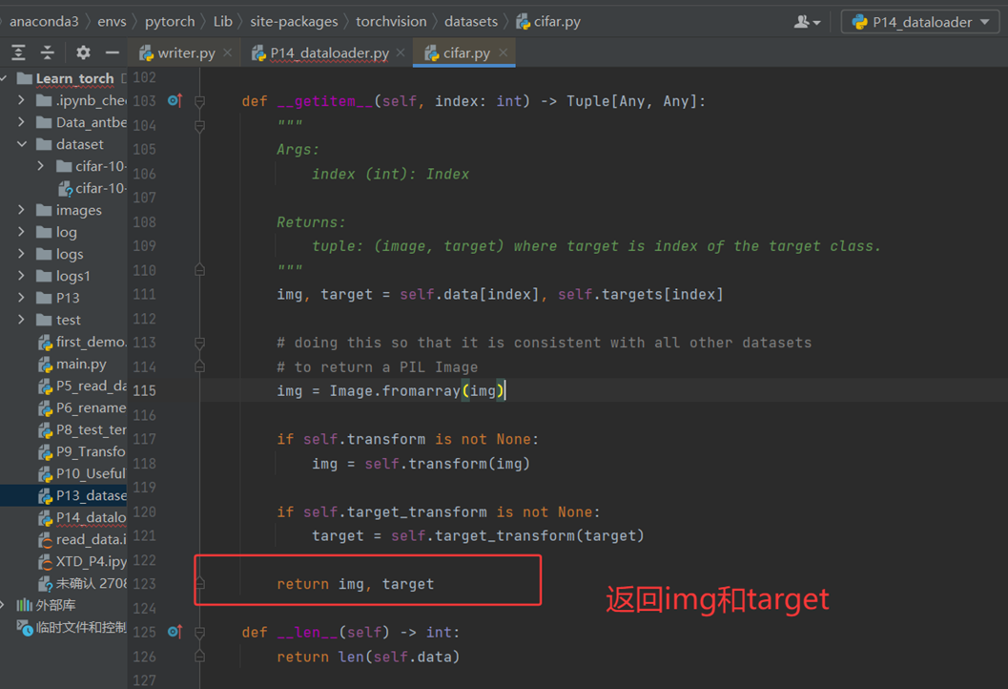Click datasets in breadcrumb path
The width and height of the screenshot is (1008, 689).
coord(470,21)
